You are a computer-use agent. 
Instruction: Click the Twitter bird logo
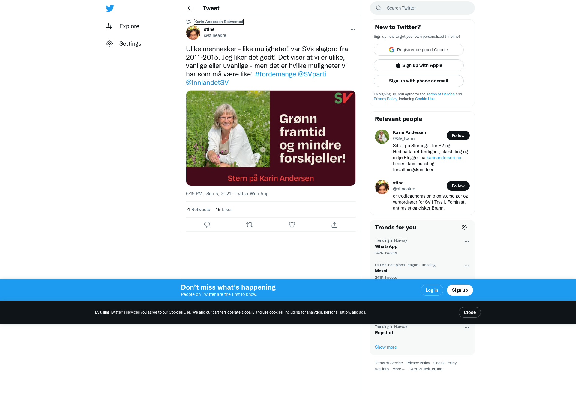click(x=110, y=8)
